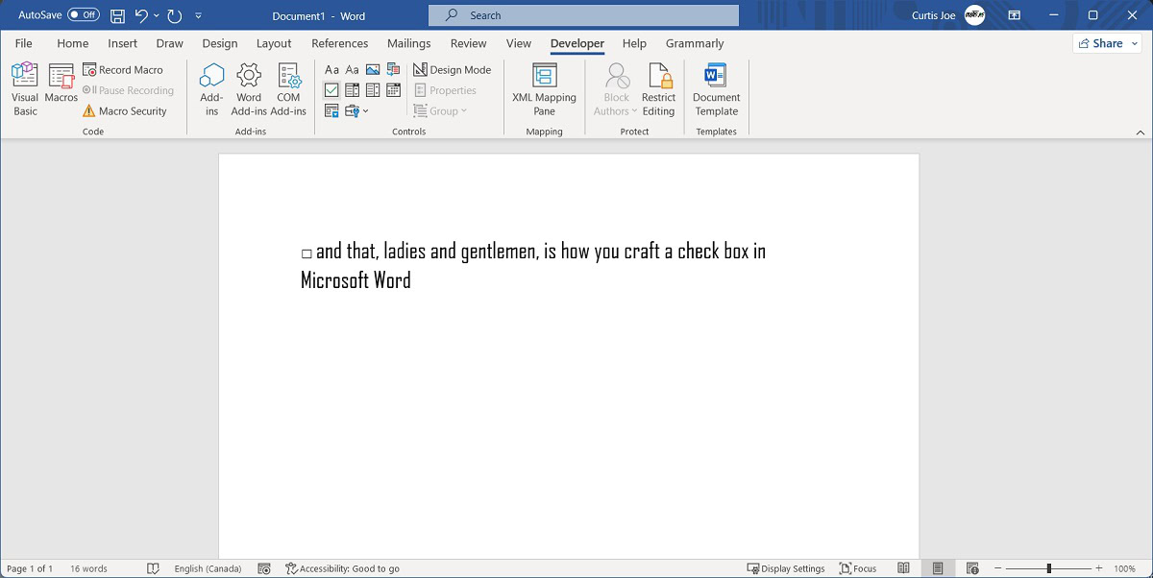Insert Picture Content Control
The height and width of the screenshot is (578, 1153).
pyautogui.click(x=373, y=70)
